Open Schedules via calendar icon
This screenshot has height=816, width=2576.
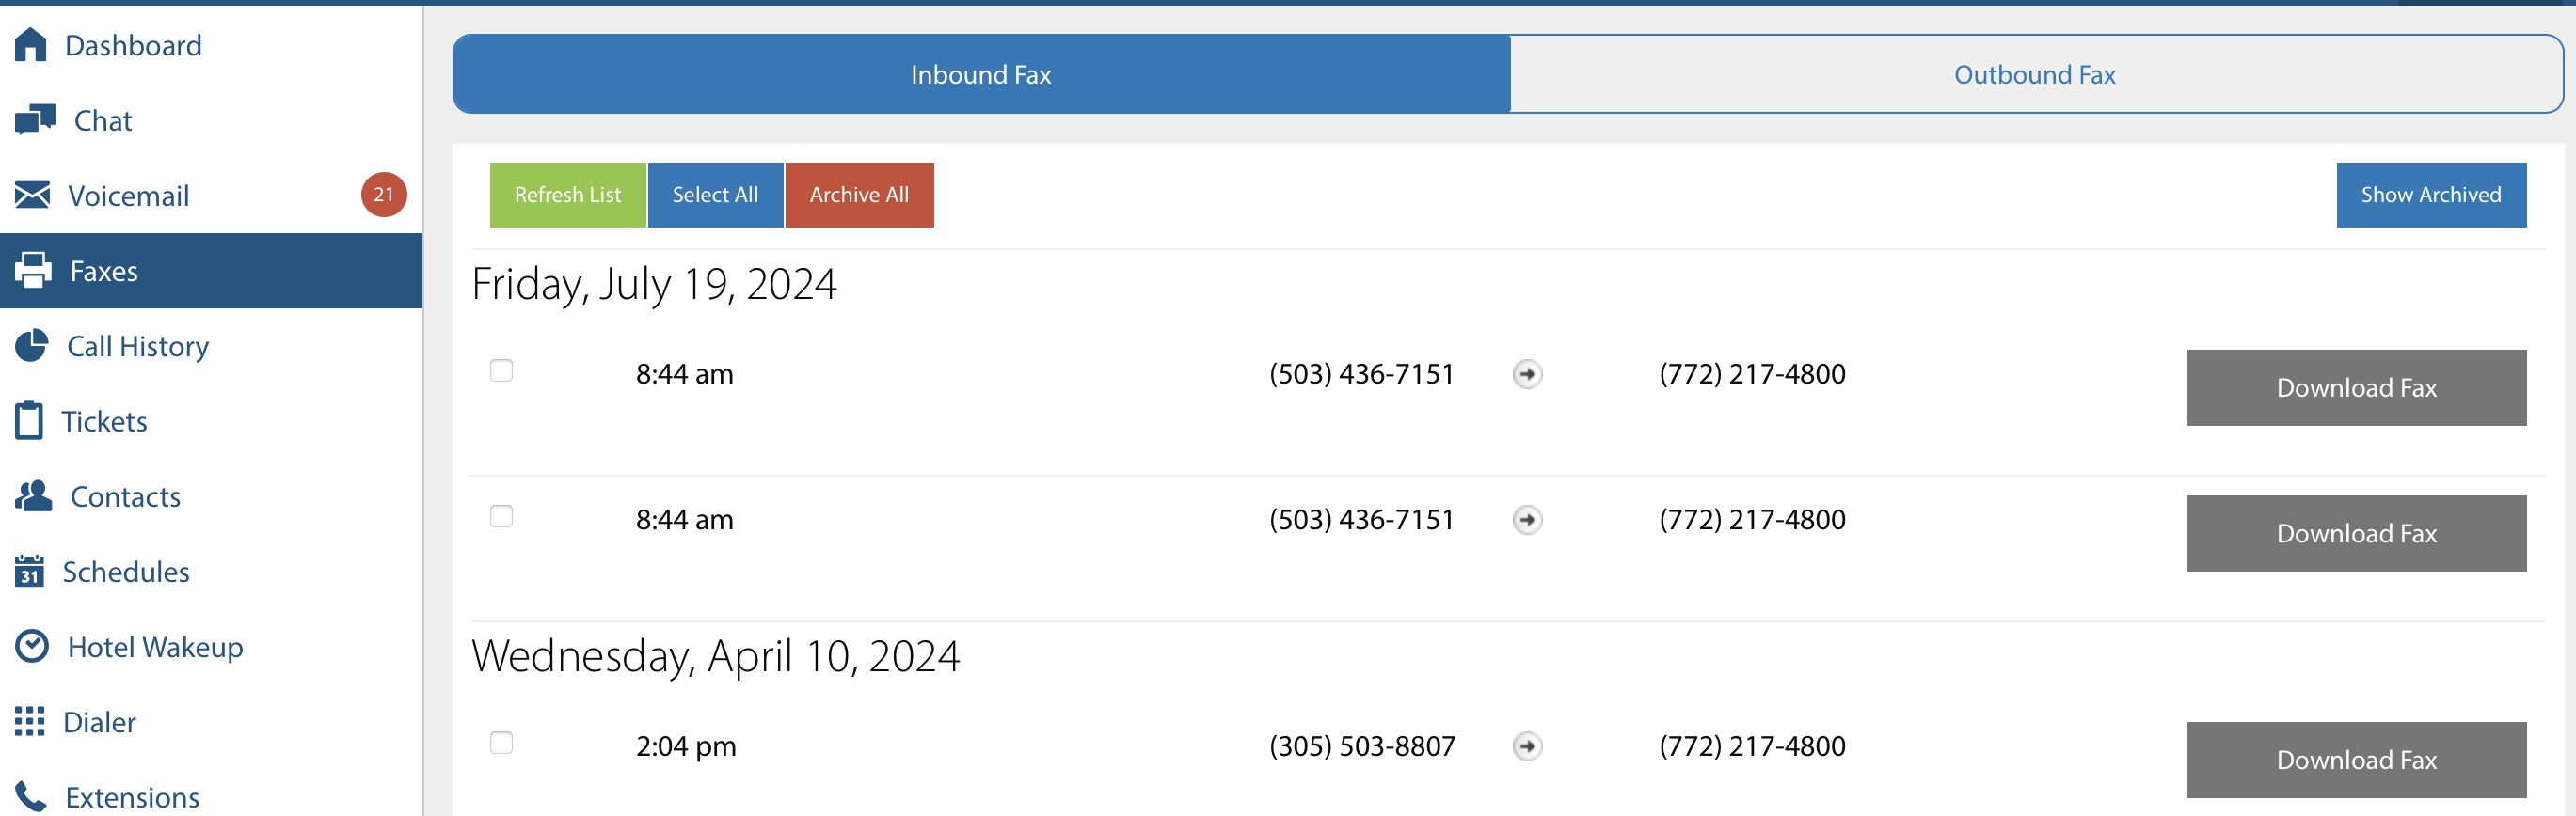(30, 572)
